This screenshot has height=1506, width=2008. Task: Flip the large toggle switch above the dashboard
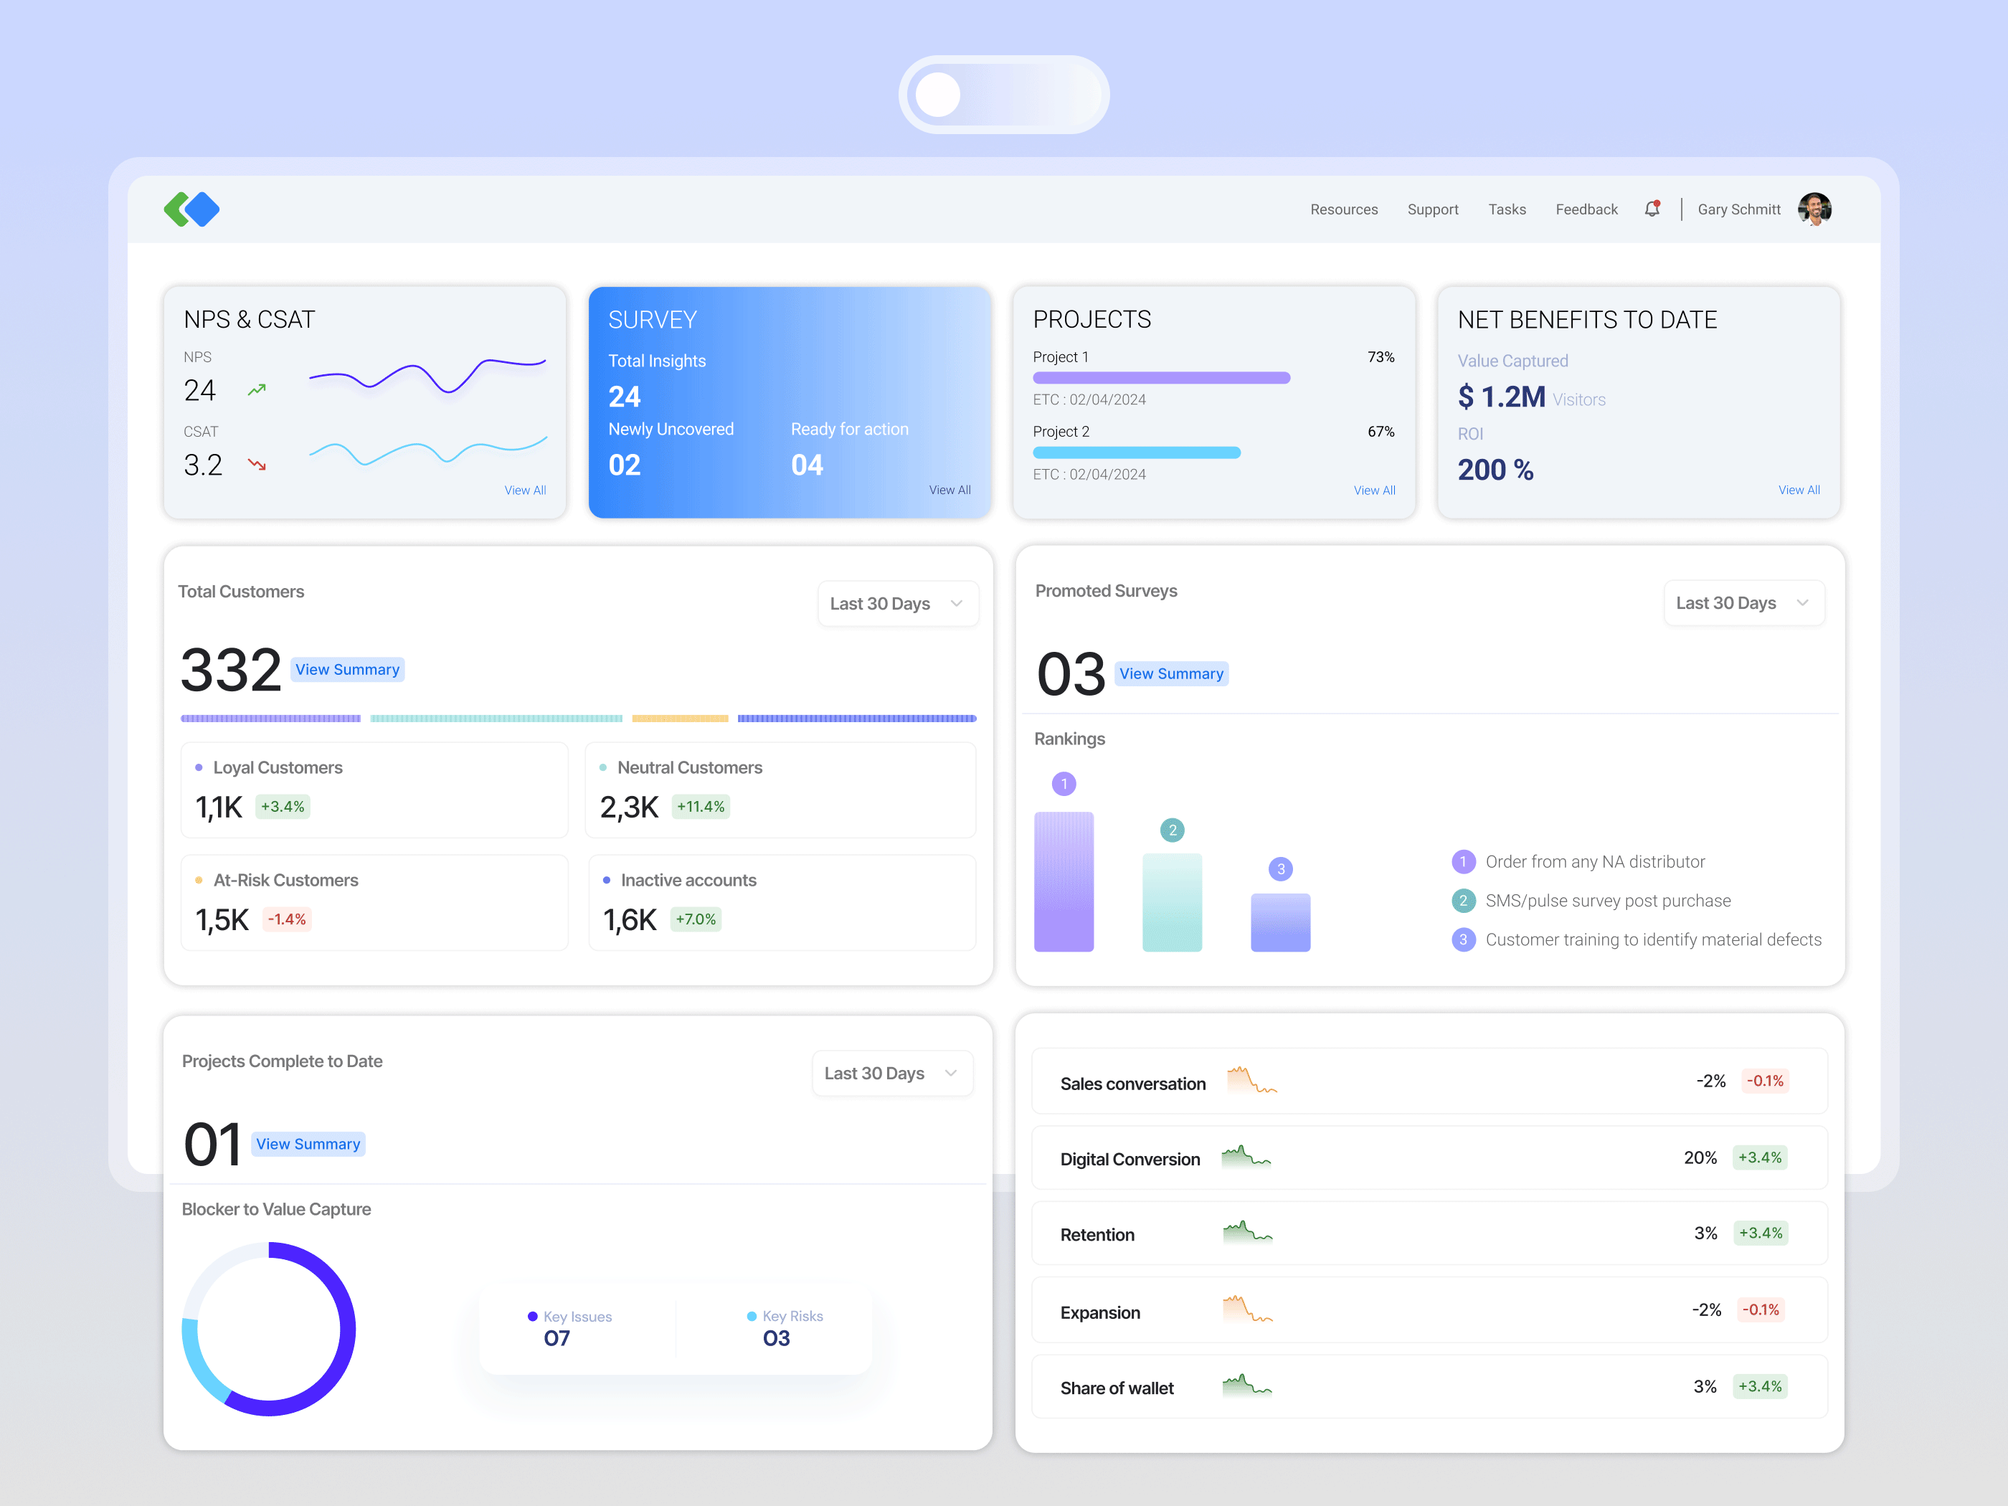point(1003,93)
